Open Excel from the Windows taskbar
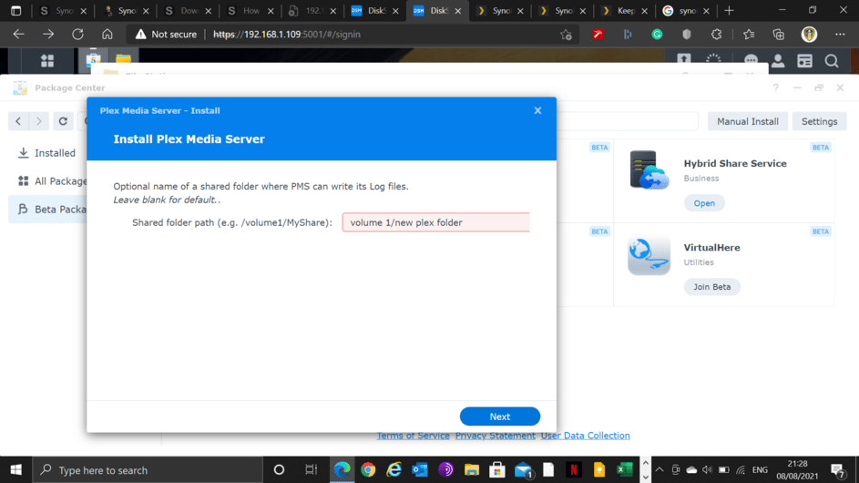Viewport: 859px width, 483px height. (625, 470)
